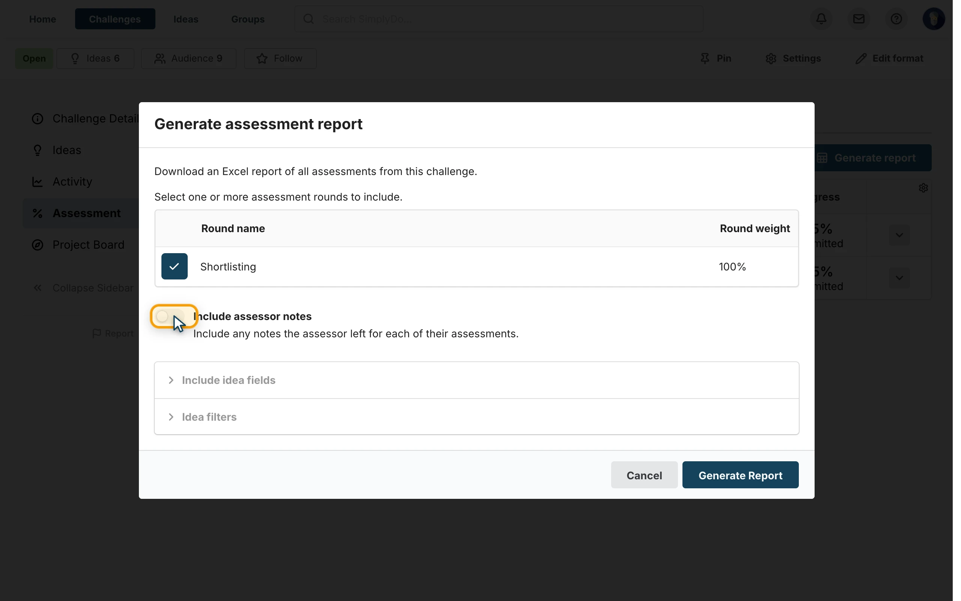961x601 pixels.
Task: Collapse the sidebar
Action: [x=83, y=288]
